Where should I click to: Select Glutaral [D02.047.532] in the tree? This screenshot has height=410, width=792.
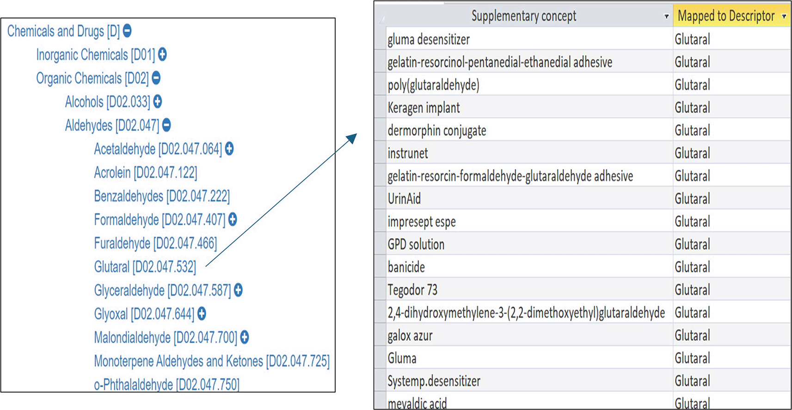click(x=145, y=266)
